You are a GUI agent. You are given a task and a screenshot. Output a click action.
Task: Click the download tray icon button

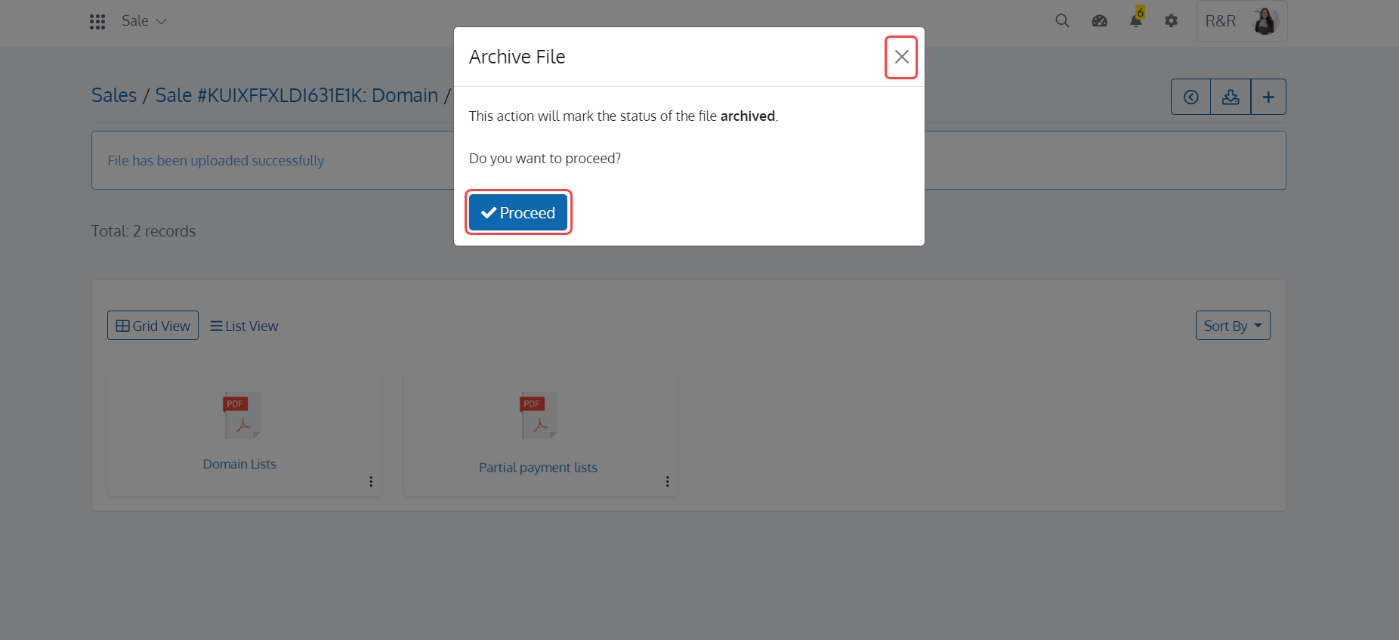coord(1231,97)
